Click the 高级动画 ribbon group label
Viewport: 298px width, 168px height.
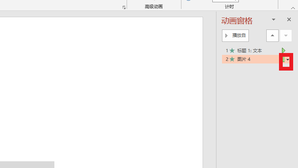153,6
